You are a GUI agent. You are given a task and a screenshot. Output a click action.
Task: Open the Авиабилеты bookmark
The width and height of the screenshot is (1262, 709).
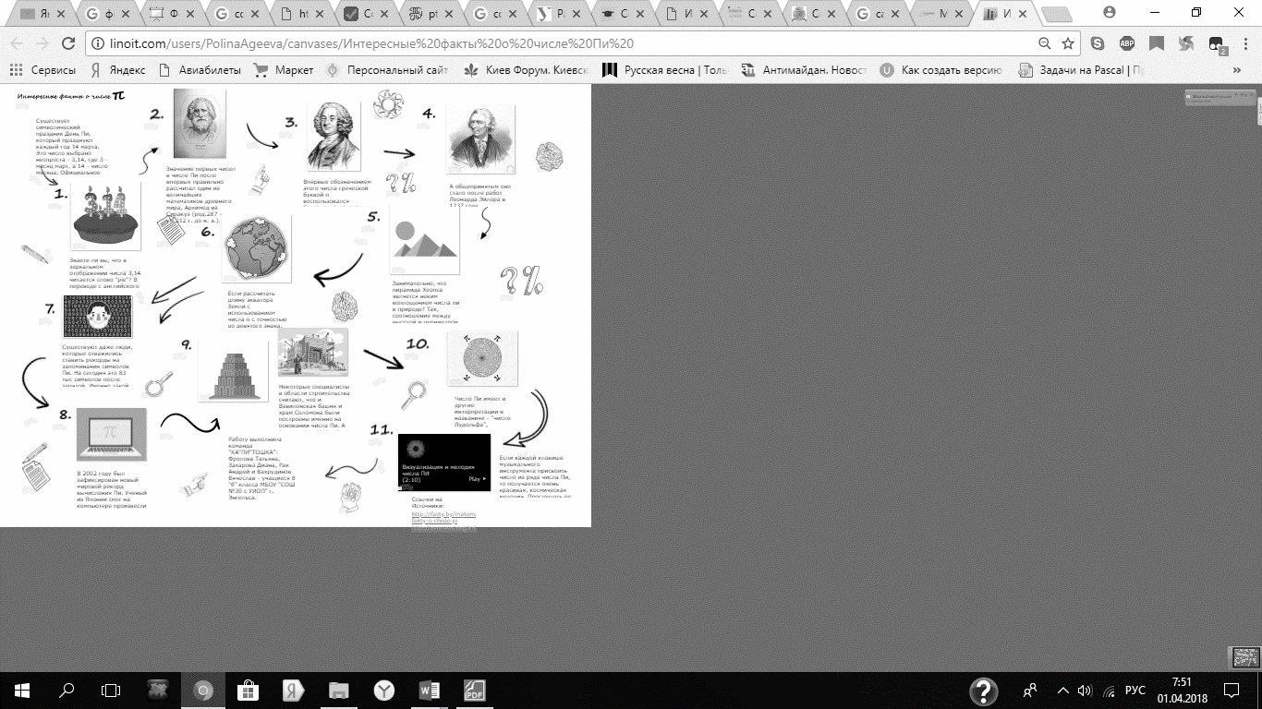click(200, 70)
